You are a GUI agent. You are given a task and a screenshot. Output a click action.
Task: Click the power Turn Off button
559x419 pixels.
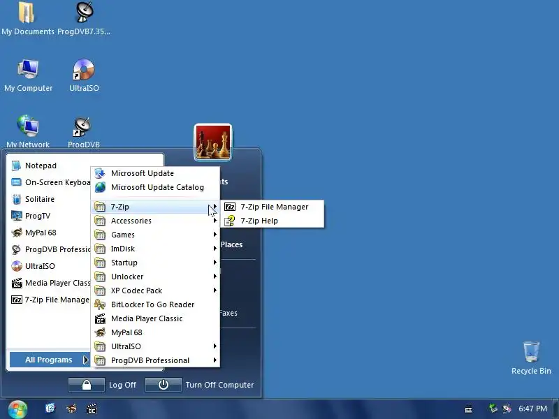click(164, 385)
